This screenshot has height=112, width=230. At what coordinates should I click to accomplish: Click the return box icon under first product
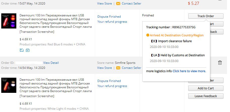pos(28,50)
